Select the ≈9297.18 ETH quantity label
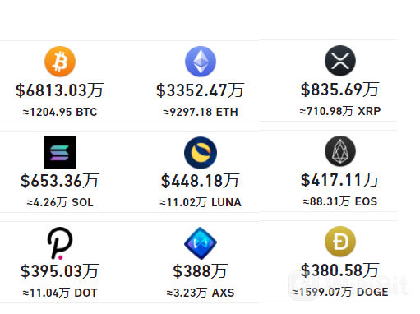 pyautogui.click(x=201, y=112)
